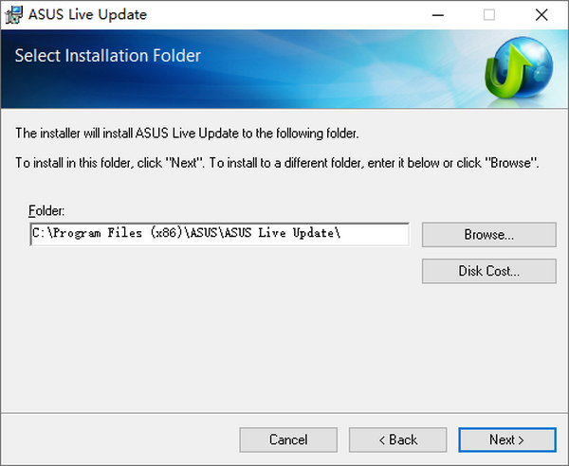The image size is (569, 466).
Task: Open the Browse folder dialog
Action: [488, 235]
